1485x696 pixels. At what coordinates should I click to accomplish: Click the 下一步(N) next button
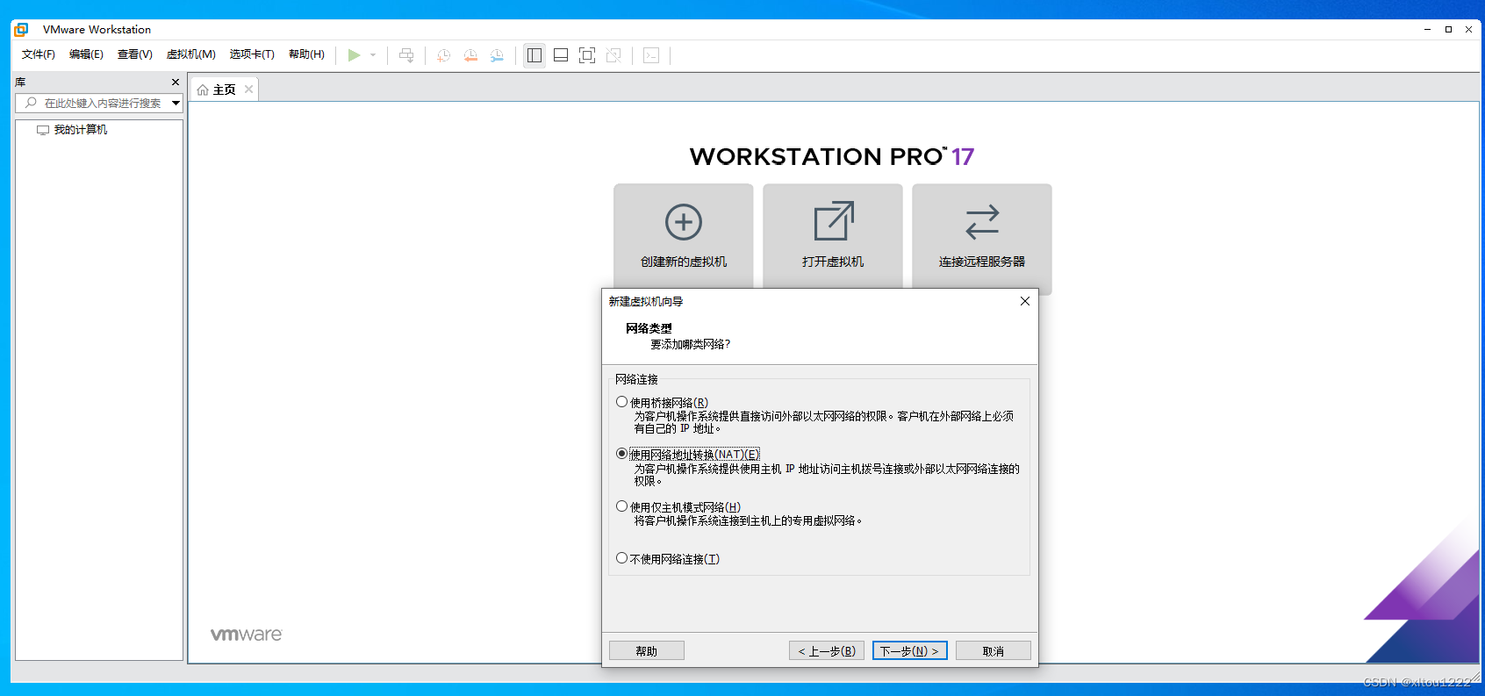pos(910,650)
